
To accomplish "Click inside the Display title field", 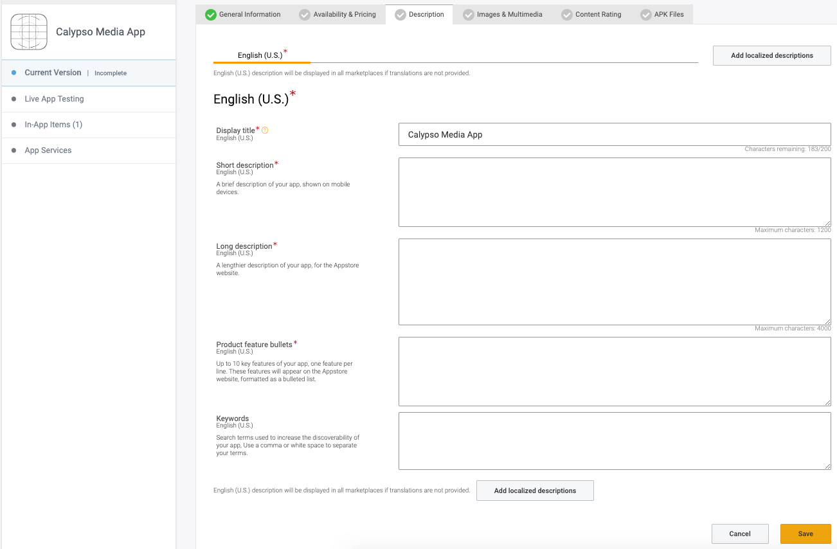I will pos(614,134).
